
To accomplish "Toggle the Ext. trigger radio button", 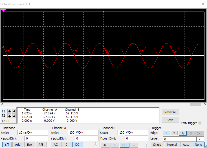I will (200, 123).
